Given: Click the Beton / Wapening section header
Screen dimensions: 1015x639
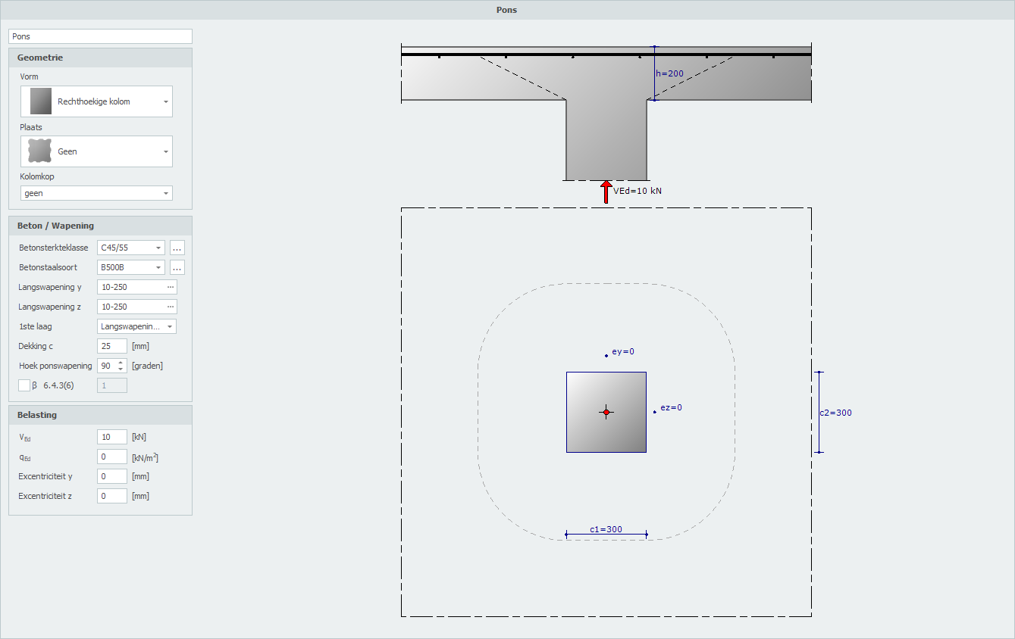Looking at the screenshot, I should [x=100, y=226].
